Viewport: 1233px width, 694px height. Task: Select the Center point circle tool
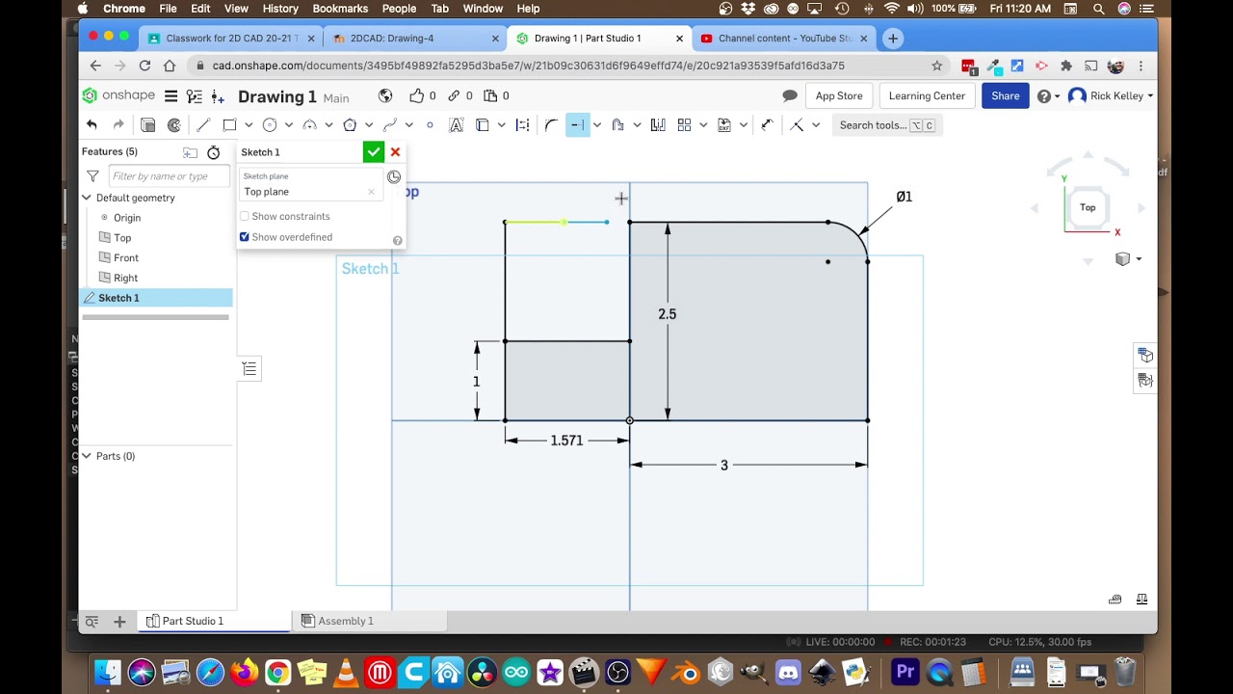(270, 125)
